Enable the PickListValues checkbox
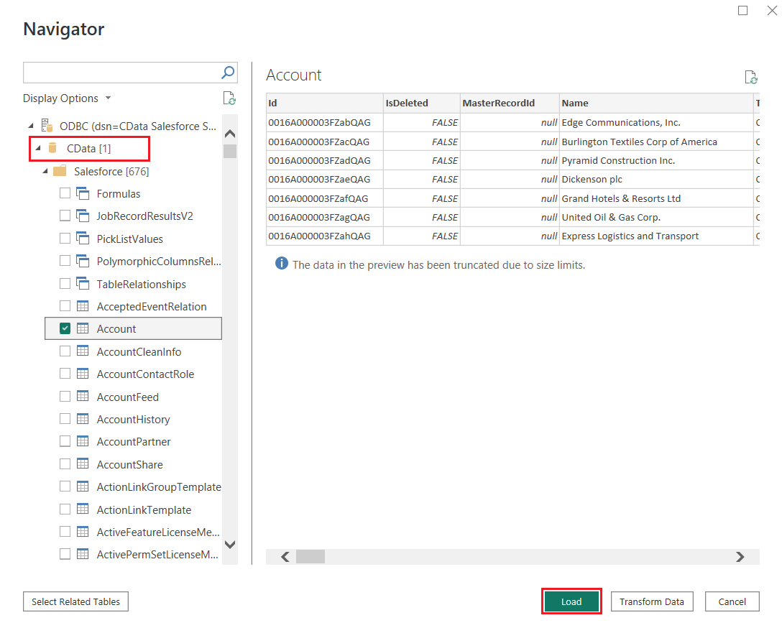782x623 pixels. point(65,239)
